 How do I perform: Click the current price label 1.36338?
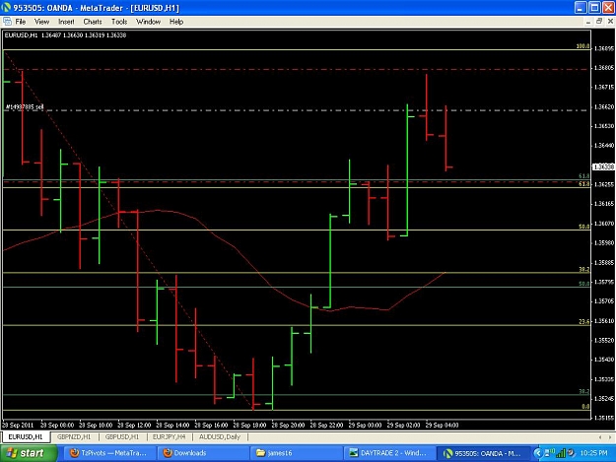(603, 166)
